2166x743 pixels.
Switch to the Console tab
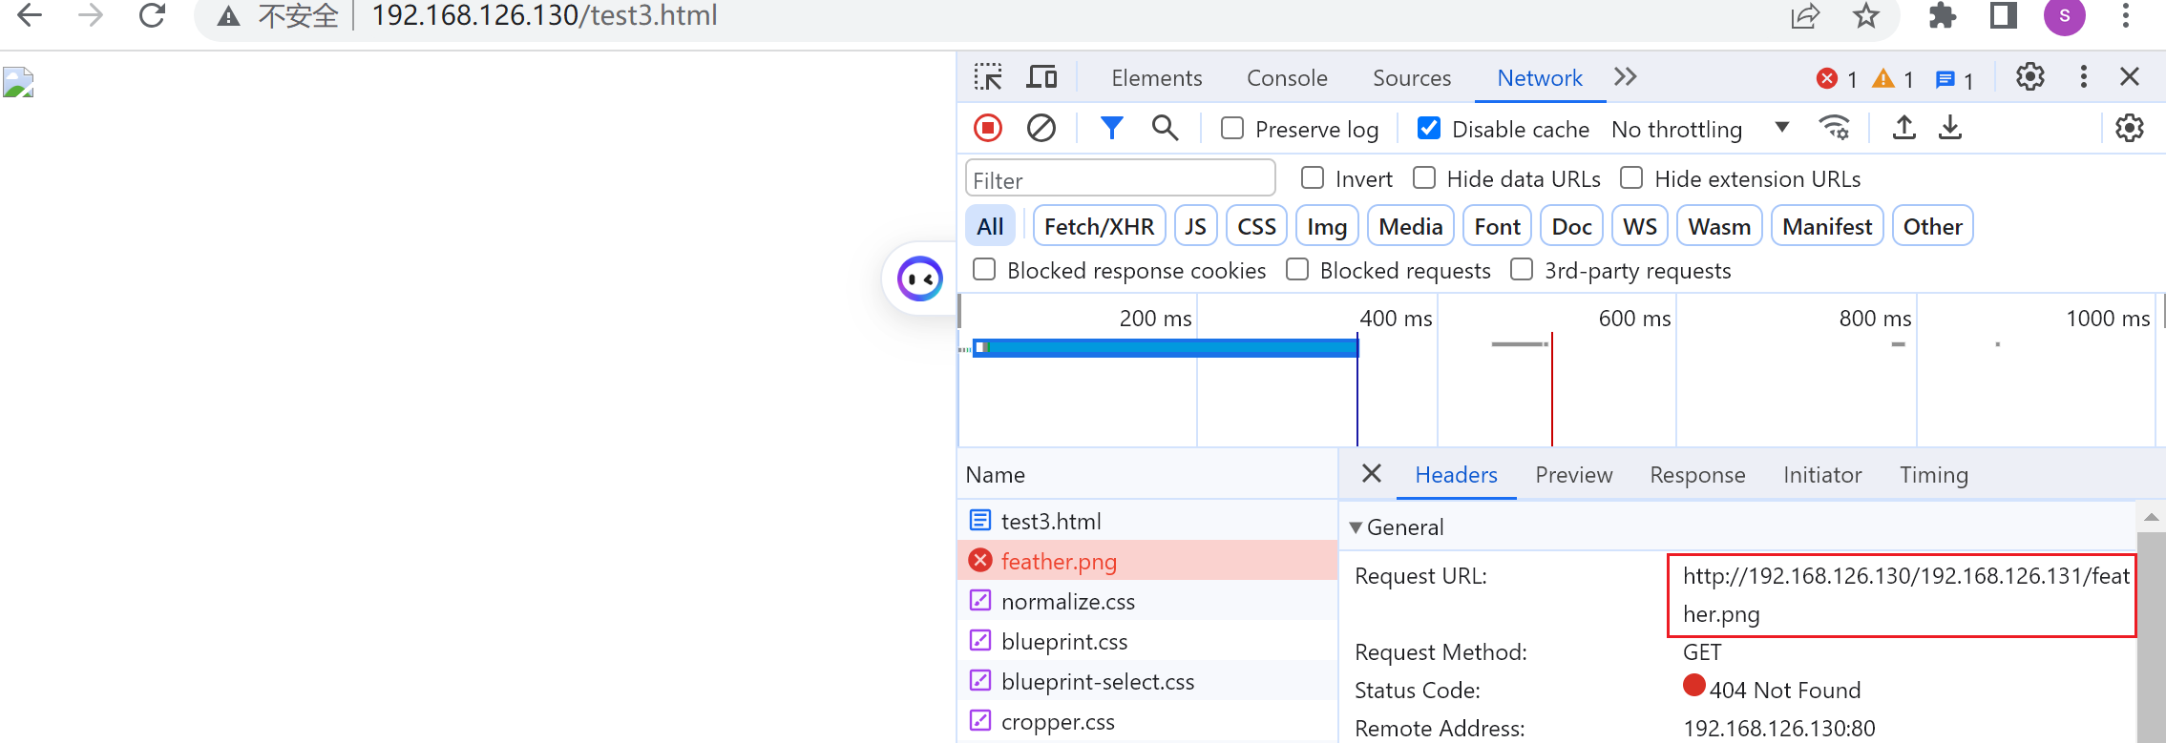1287,78
